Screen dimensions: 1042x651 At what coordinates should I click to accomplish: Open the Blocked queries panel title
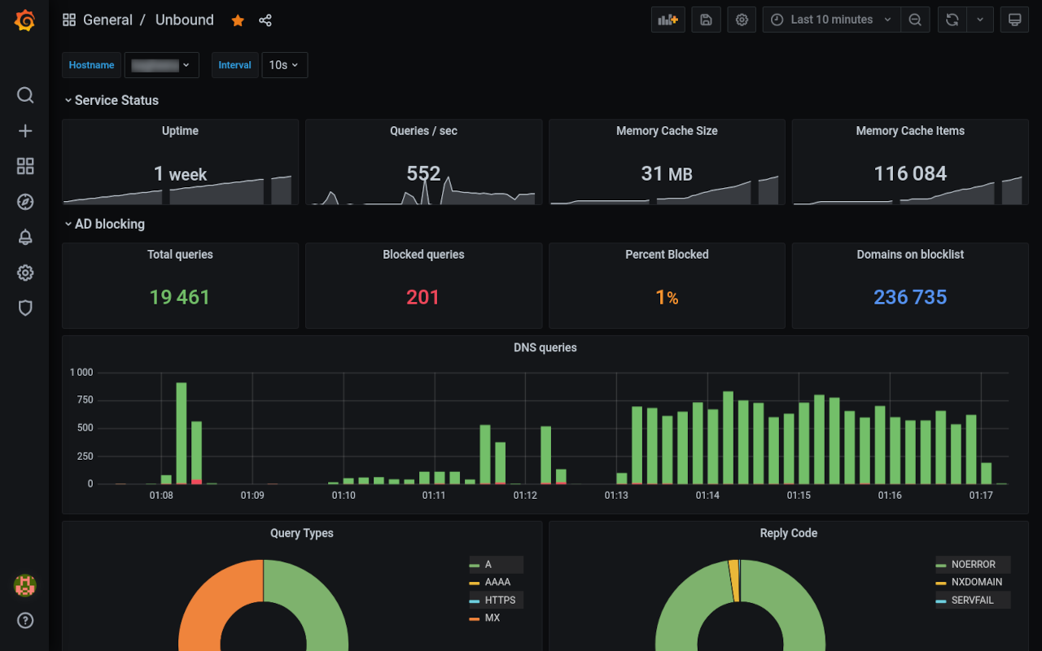point(423,255)
